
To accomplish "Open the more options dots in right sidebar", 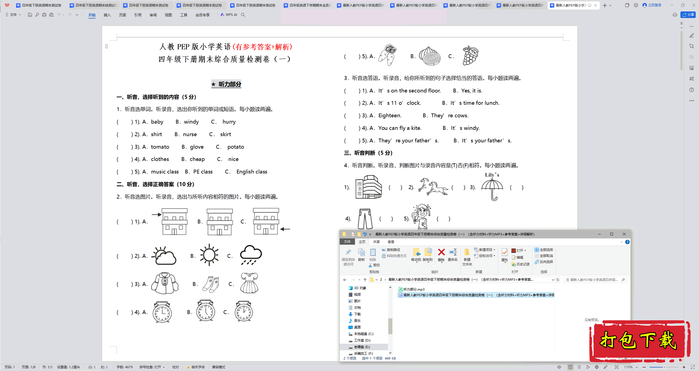I will point(692,101).
